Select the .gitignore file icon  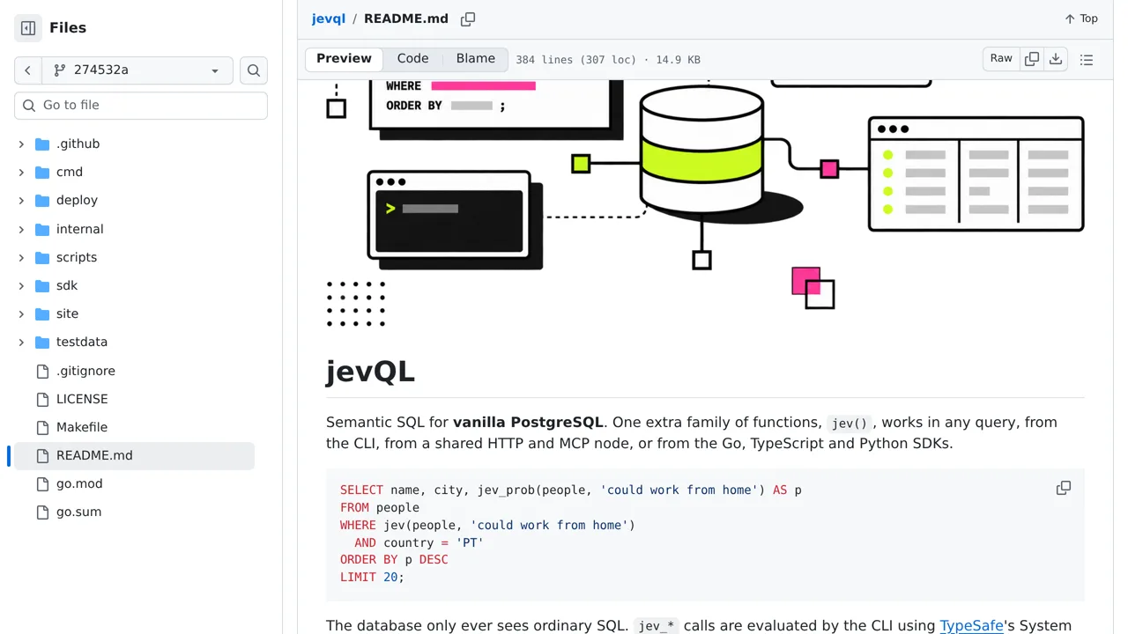(42, 372)
